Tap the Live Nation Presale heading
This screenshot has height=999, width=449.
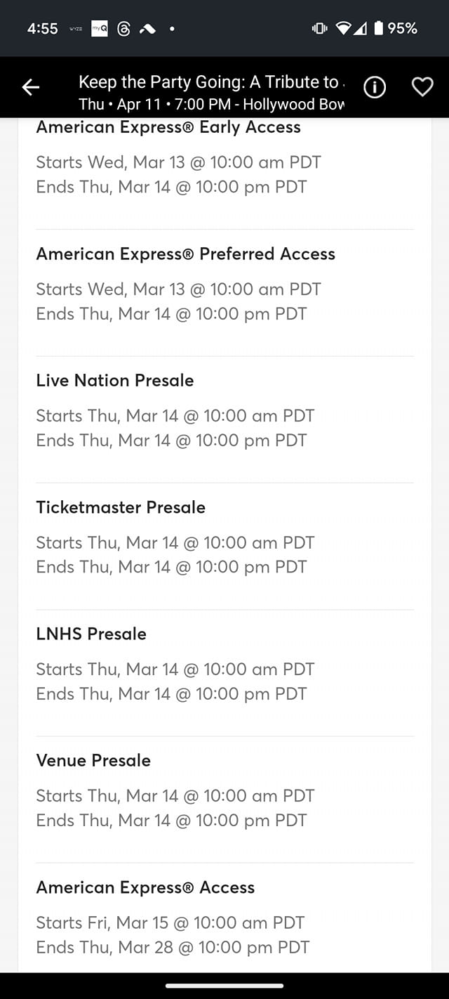(x=115, y=380)
